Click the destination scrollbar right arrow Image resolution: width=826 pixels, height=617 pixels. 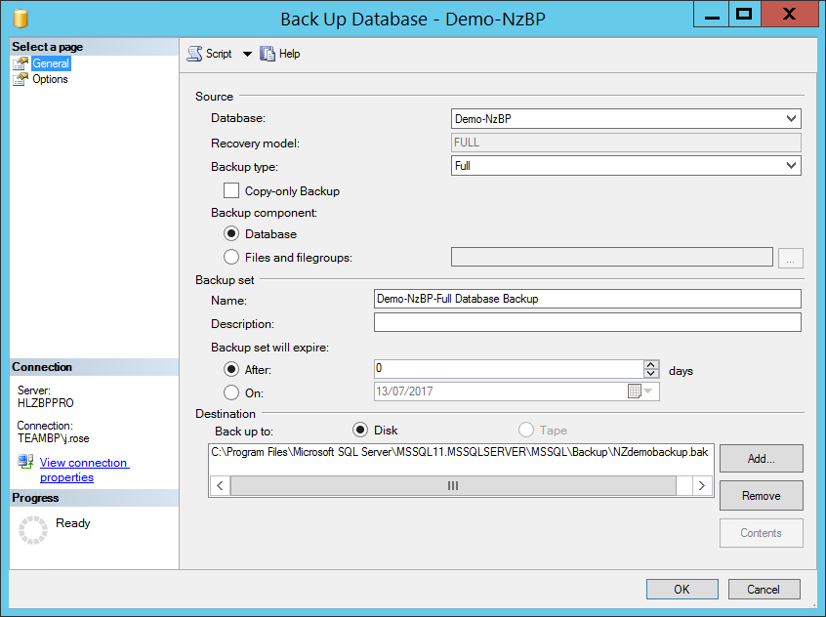tap(702, 485)
